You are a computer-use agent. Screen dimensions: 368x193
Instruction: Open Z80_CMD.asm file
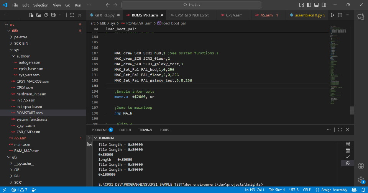(x=28, y=132)
